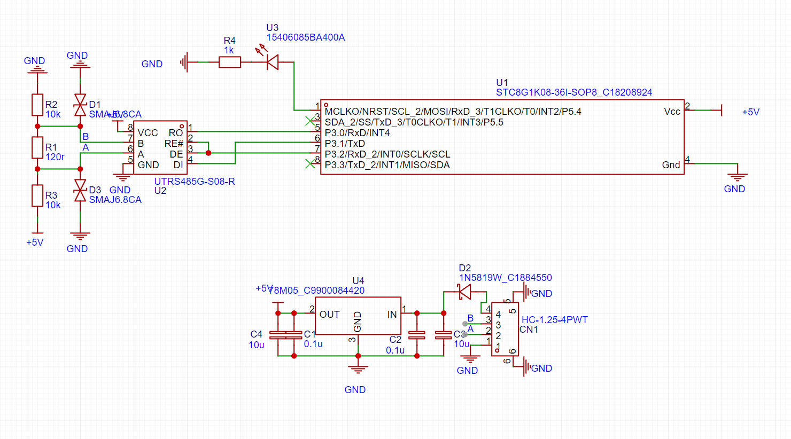Click the 1k value label of R4
This screenshot has height=439, width=791.
click(x=229, y=50)
